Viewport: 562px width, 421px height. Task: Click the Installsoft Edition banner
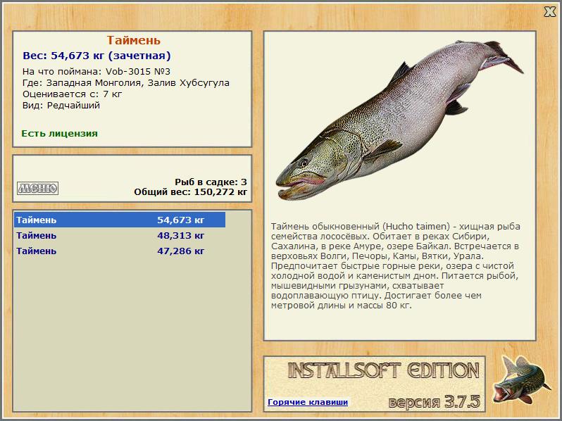pyautogui.click(x=384, y=370)
